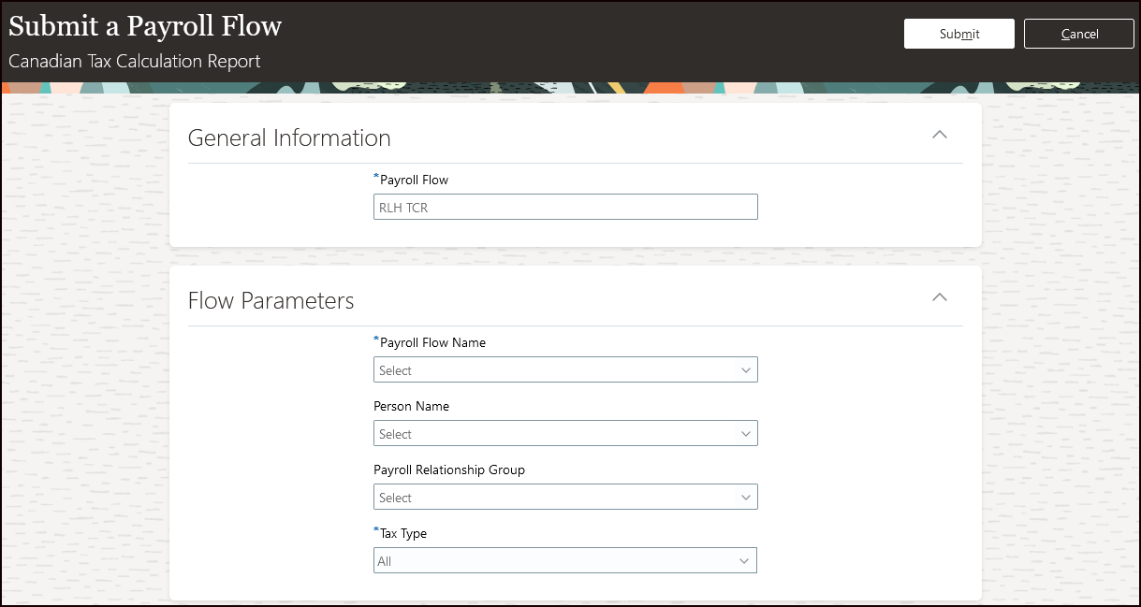Viewport: 1141px width, 607px height.
Task: Click the Payroll Relationship Group label
Action: [x=449, y=470]
